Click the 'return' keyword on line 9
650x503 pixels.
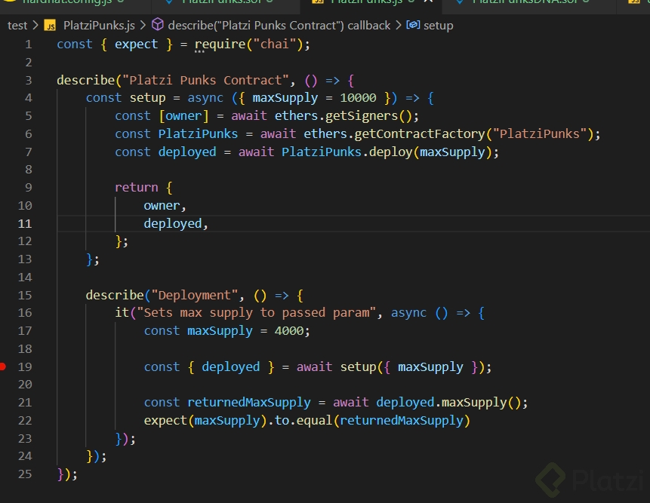click(137, 188)
